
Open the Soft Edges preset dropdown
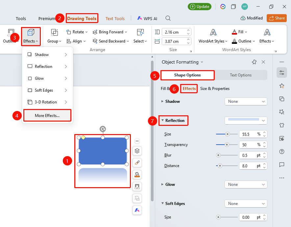pyautogui.click(x=246, y=204)
